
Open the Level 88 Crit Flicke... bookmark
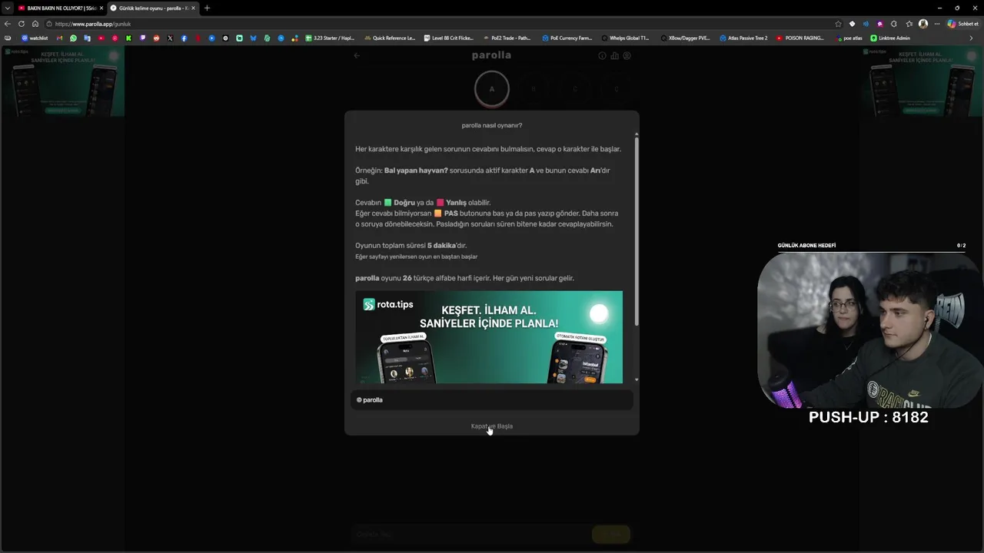coord(449,38)
